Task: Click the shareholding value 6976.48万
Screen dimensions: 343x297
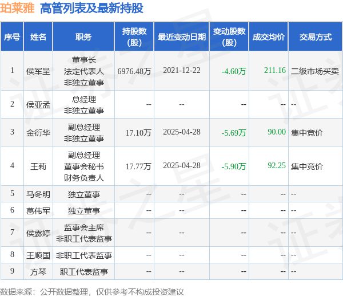Action: click(x=134, y=71)
